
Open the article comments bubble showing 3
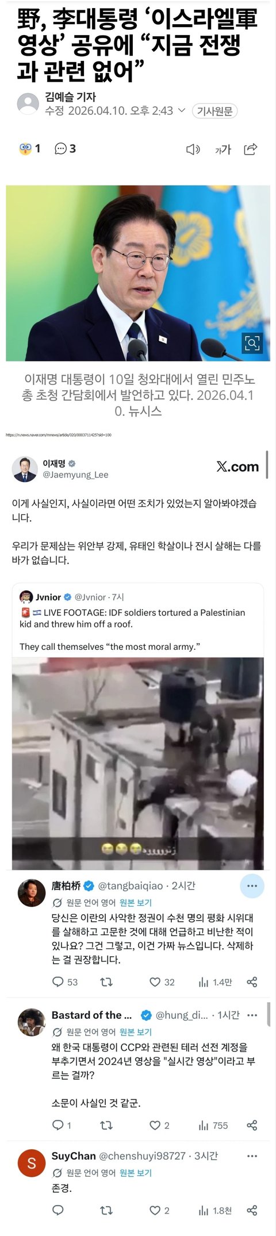pyautogui.click(x=65, y=149)
